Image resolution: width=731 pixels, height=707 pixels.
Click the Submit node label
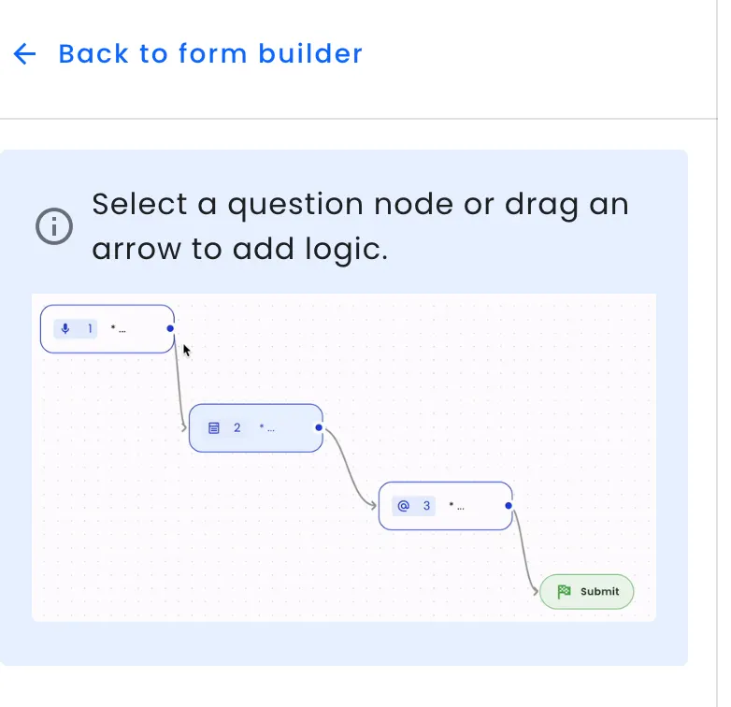pyautogui.click(x=599, y=591)
